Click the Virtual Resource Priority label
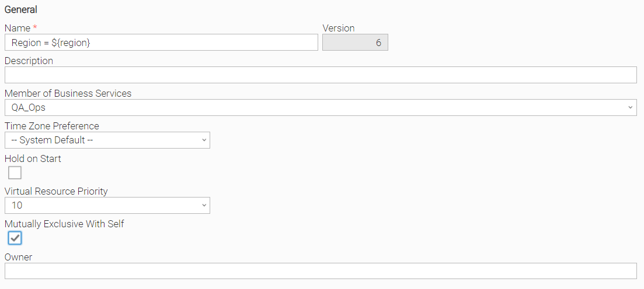 pos(56,191)
